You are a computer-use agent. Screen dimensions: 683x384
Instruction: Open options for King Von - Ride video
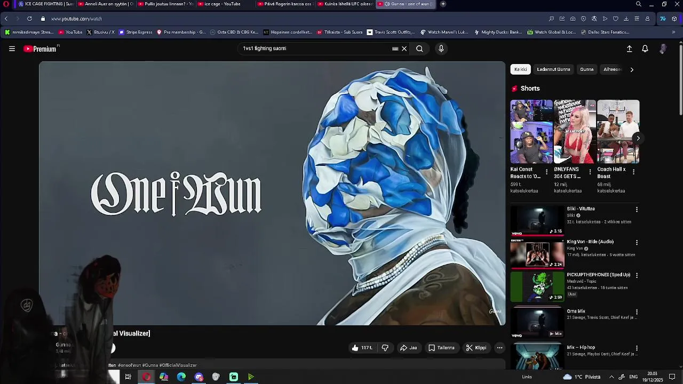(x=637, y=242)
